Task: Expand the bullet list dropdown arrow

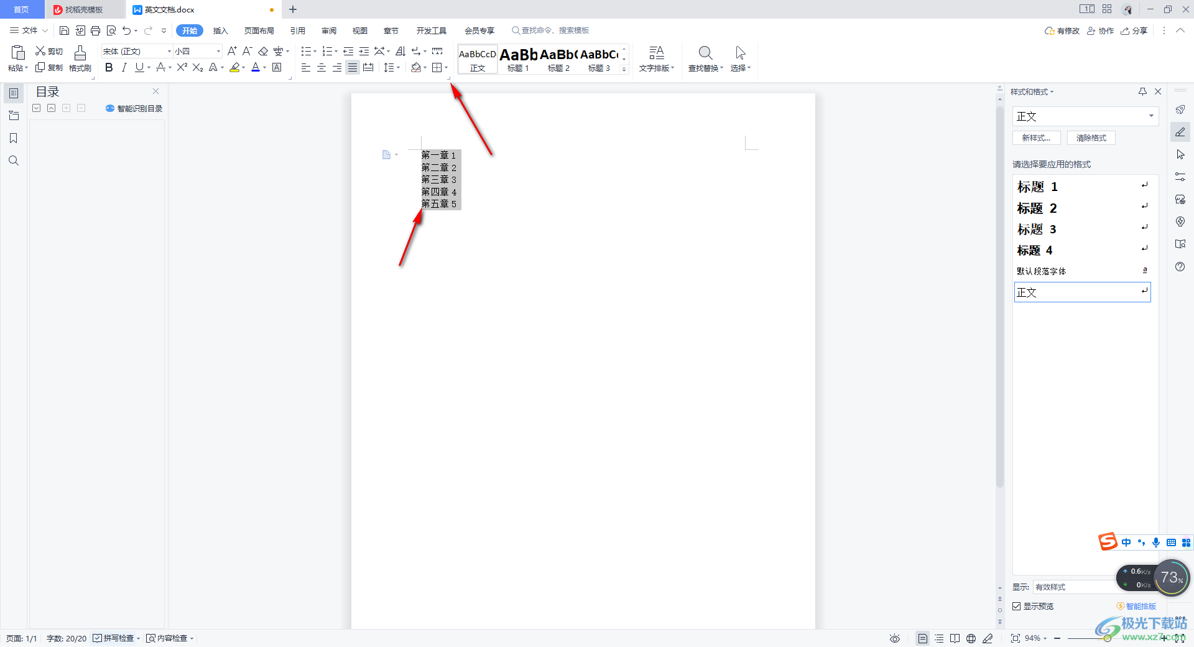Action: (315, 52)
